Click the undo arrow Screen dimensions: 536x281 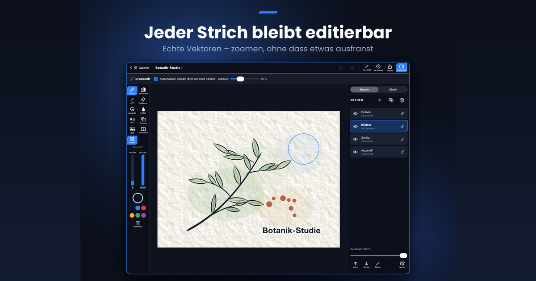coord(341,68)
